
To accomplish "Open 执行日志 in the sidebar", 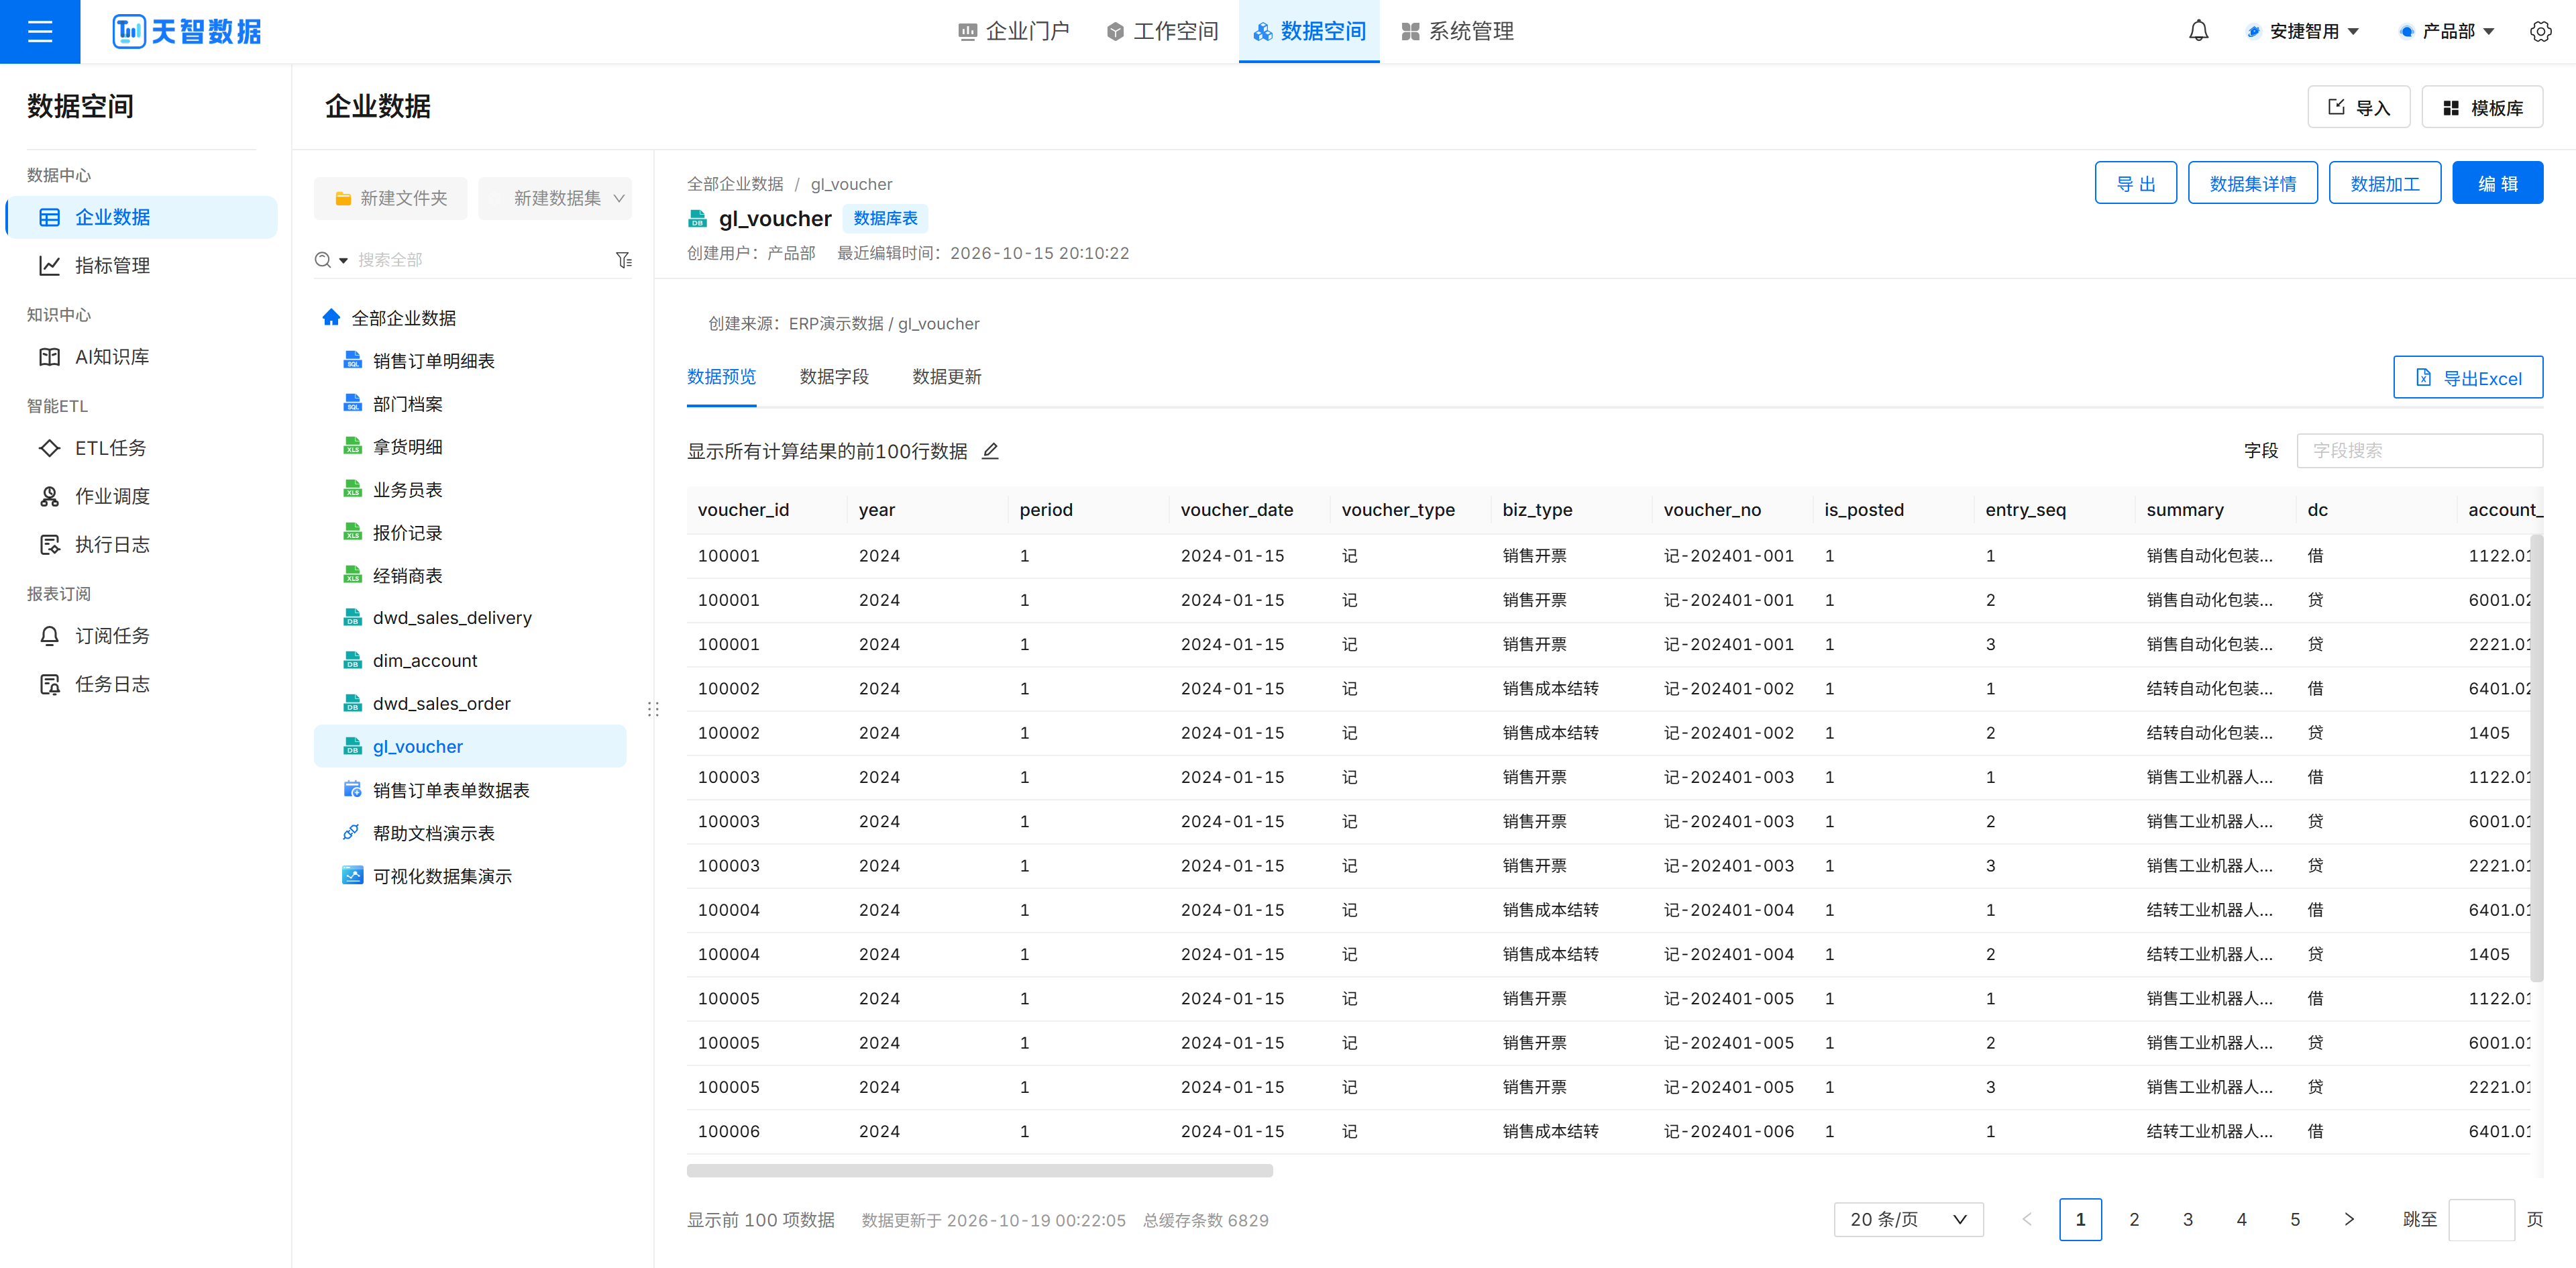I will (141, 544).
